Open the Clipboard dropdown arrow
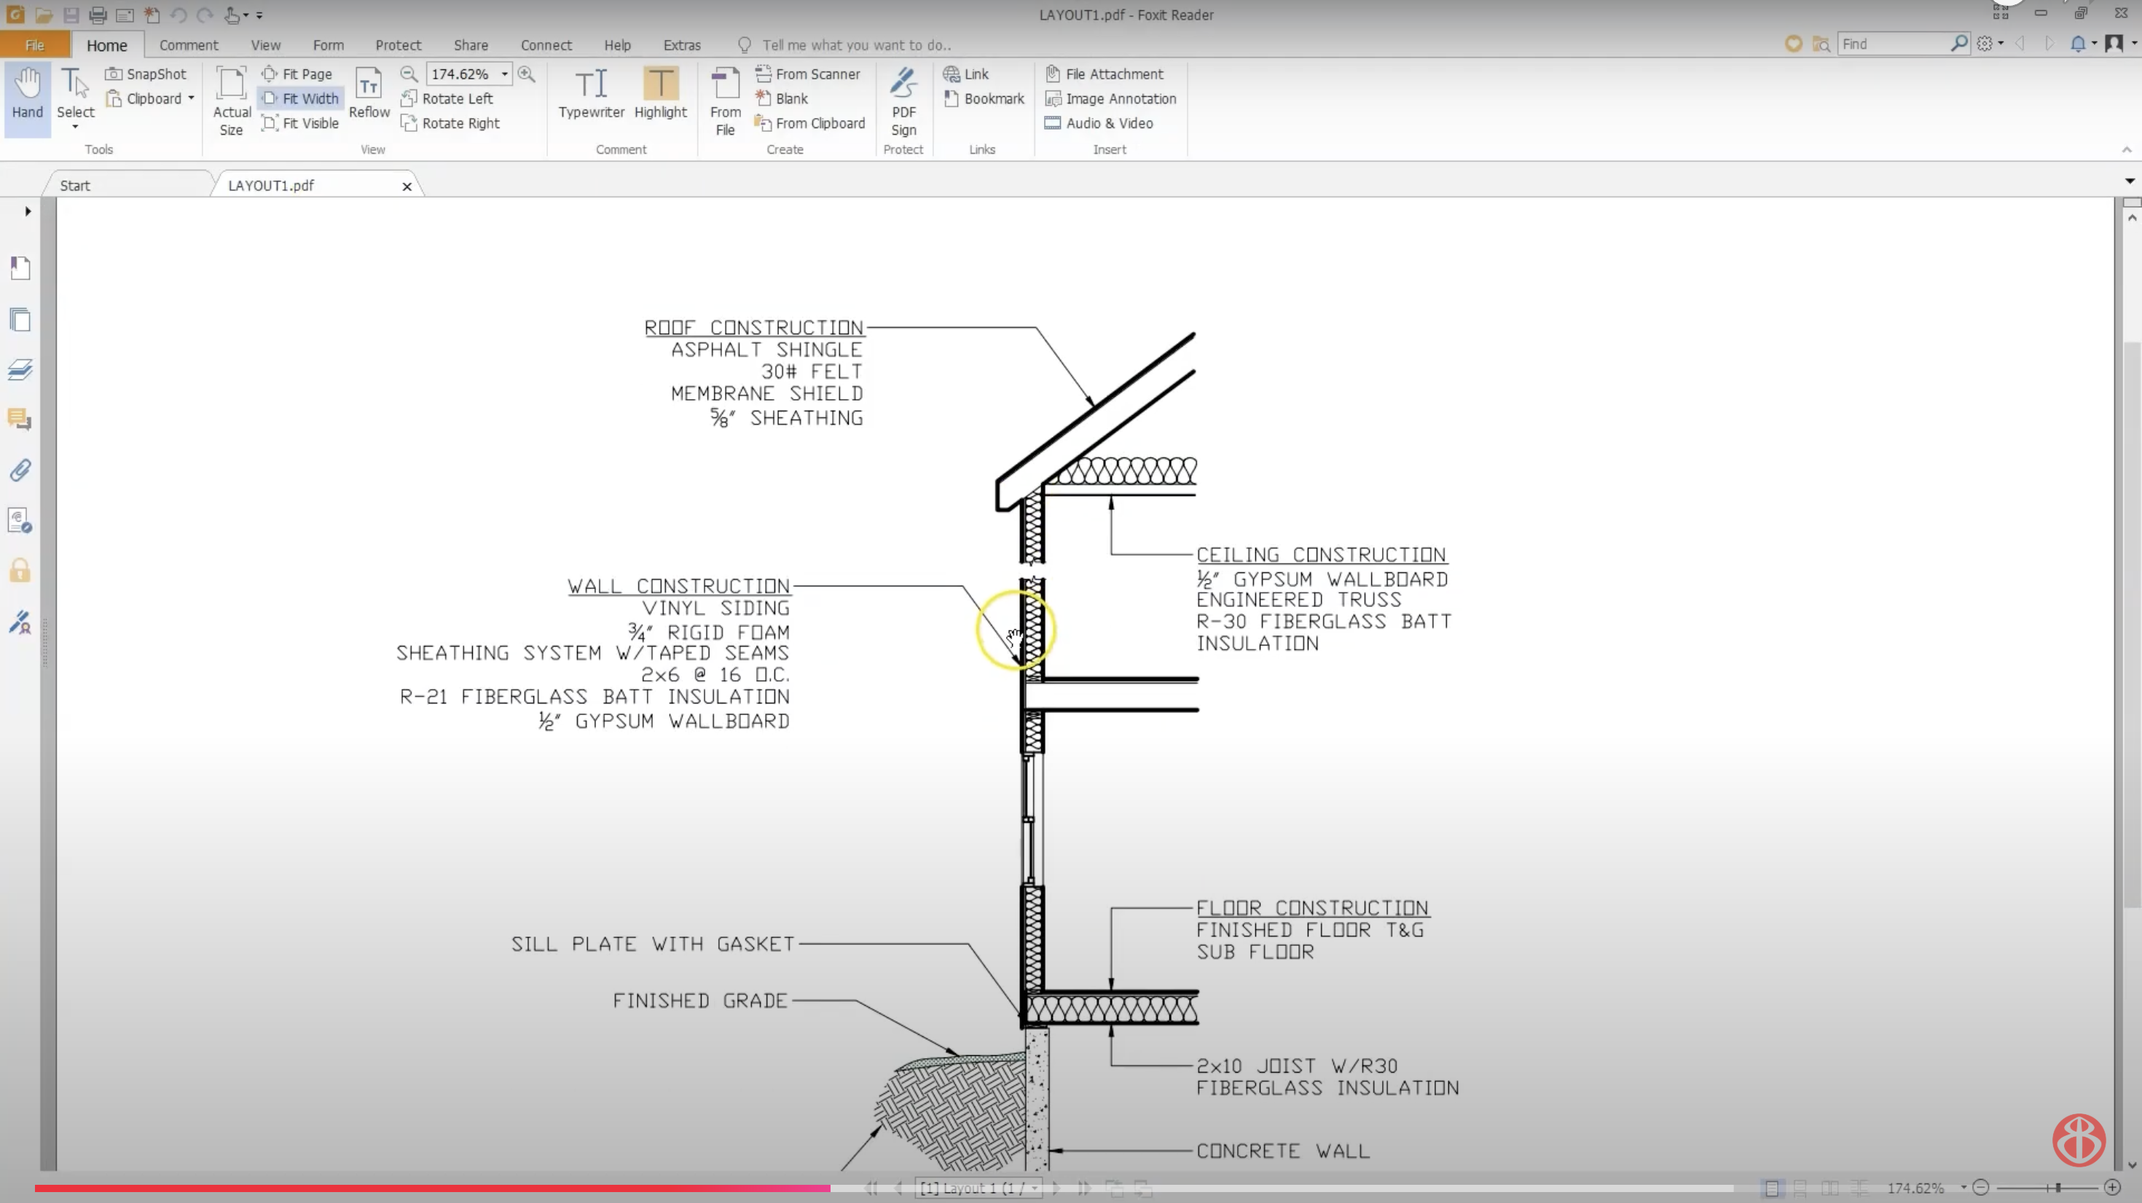 tap(191, 98)
